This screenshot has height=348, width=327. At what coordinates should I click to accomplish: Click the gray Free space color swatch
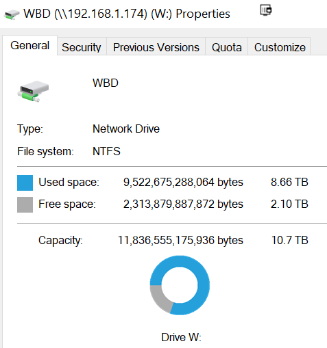click(25, 204)
